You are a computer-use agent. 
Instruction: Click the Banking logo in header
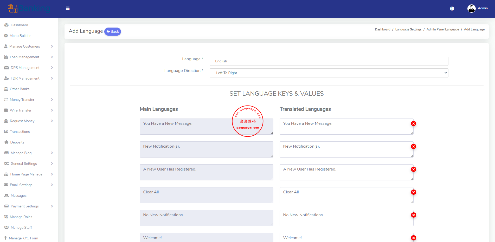29,9
